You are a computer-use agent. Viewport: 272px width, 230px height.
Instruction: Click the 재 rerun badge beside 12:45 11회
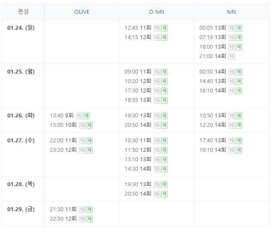click(164, 28)
